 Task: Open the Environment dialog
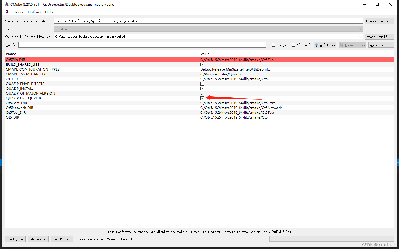pyautogui.click(x=381, y=45)
